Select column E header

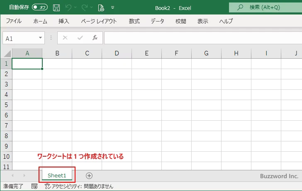pyautogui.click(x=147, y=53)
